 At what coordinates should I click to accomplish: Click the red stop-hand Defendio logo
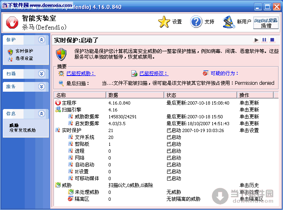pyautogui.click(x=12, y=23)
